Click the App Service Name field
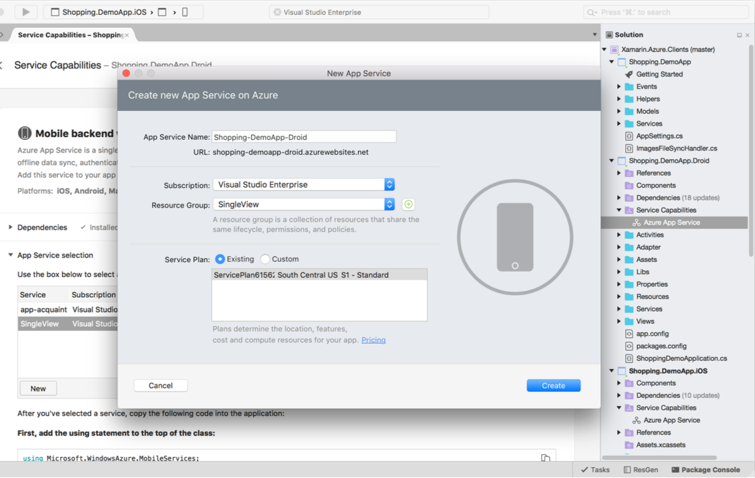 [x=304, y=137]
